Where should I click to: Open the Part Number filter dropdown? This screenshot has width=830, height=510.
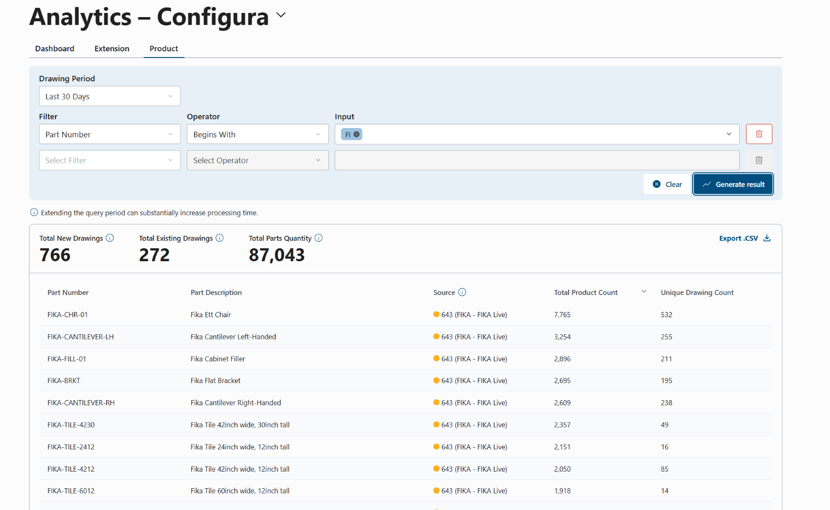coord(110,134)
